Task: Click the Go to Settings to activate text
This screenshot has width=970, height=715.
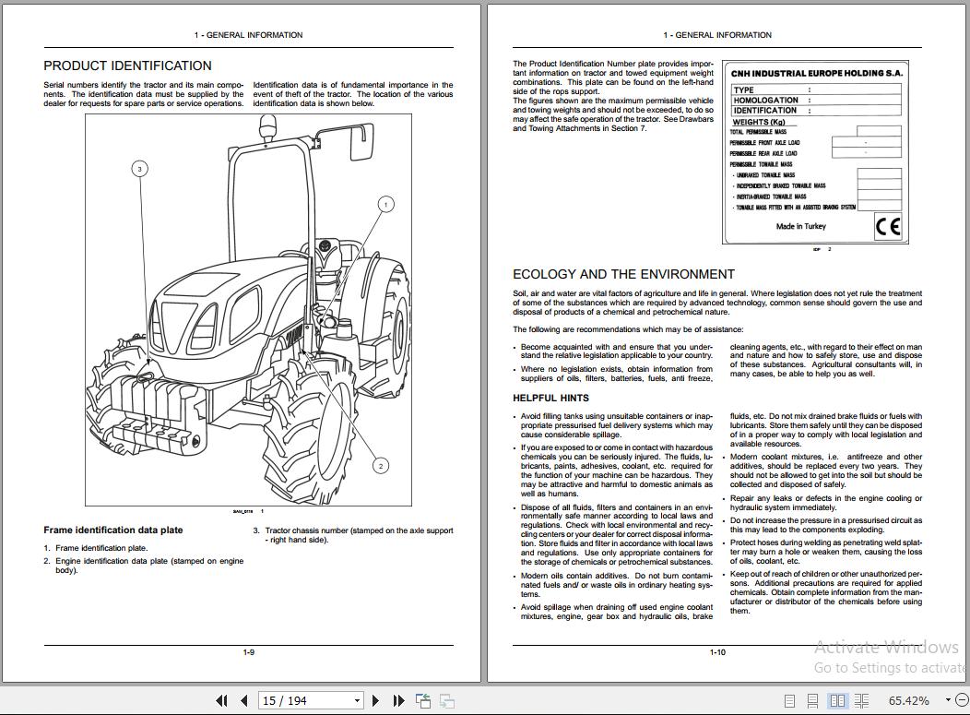Action: 890,667
